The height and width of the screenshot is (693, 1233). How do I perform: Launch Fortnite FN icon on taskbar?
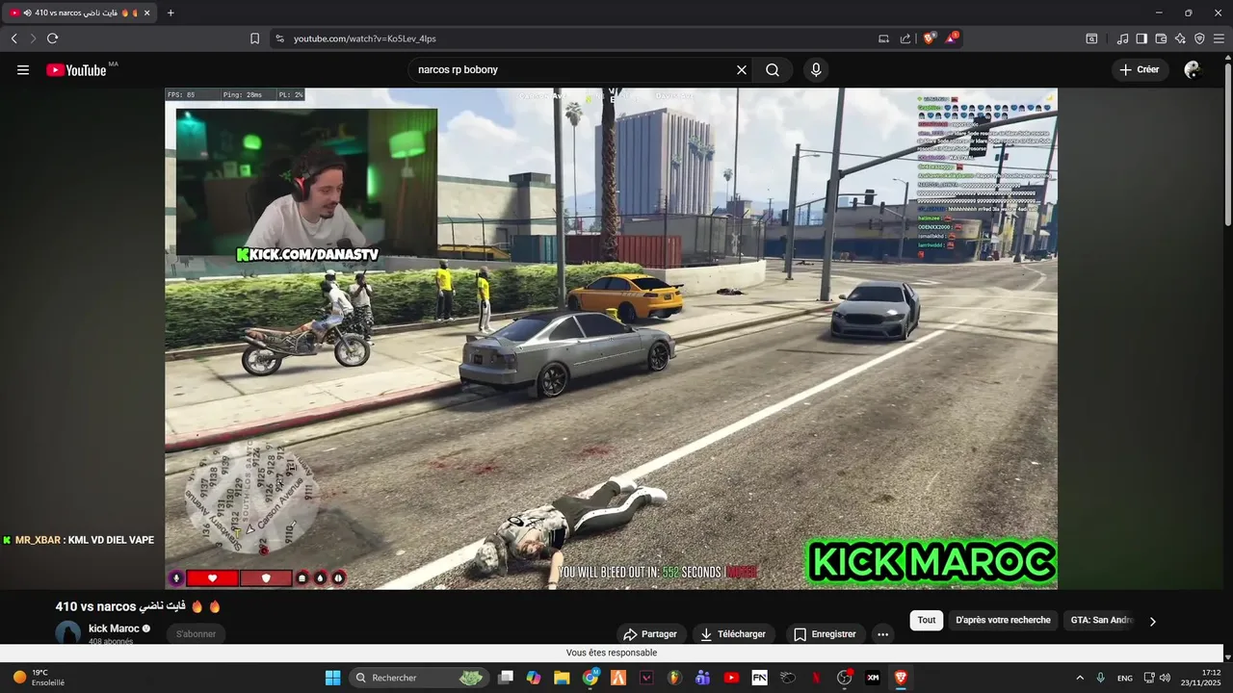coord(759,678)
